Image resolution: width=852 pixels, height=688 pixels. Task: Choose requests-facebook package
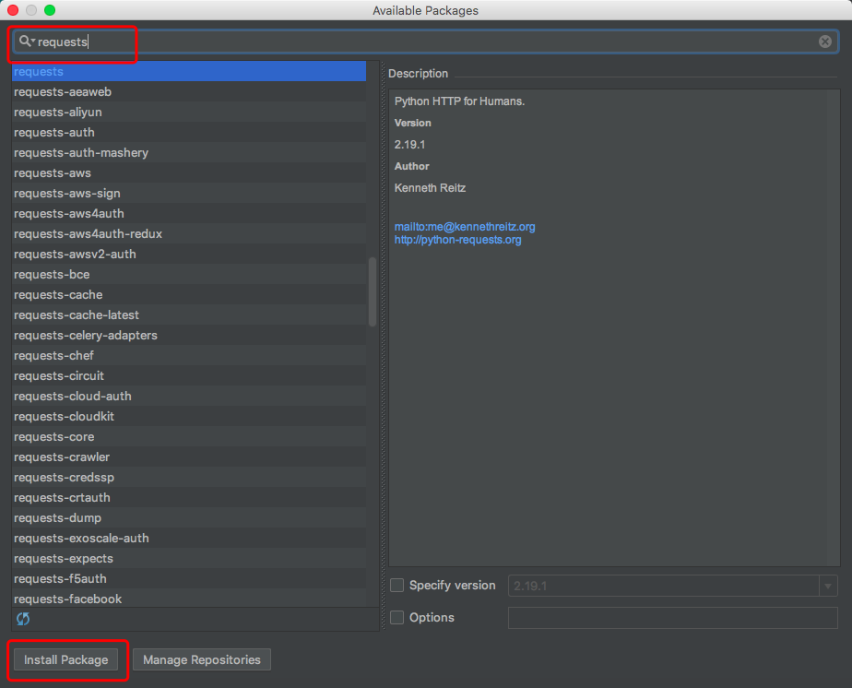point(188,599)
